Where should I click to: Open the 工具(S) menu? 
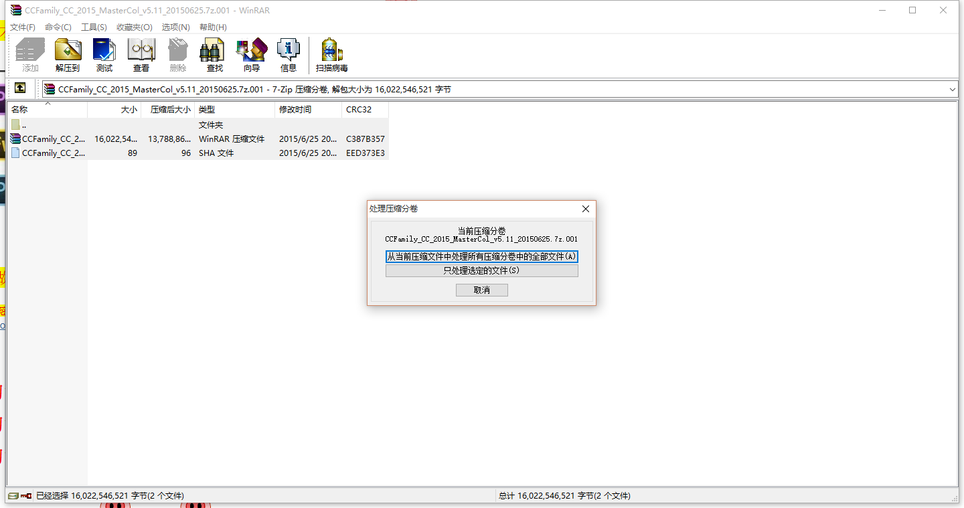coord(94,27)
